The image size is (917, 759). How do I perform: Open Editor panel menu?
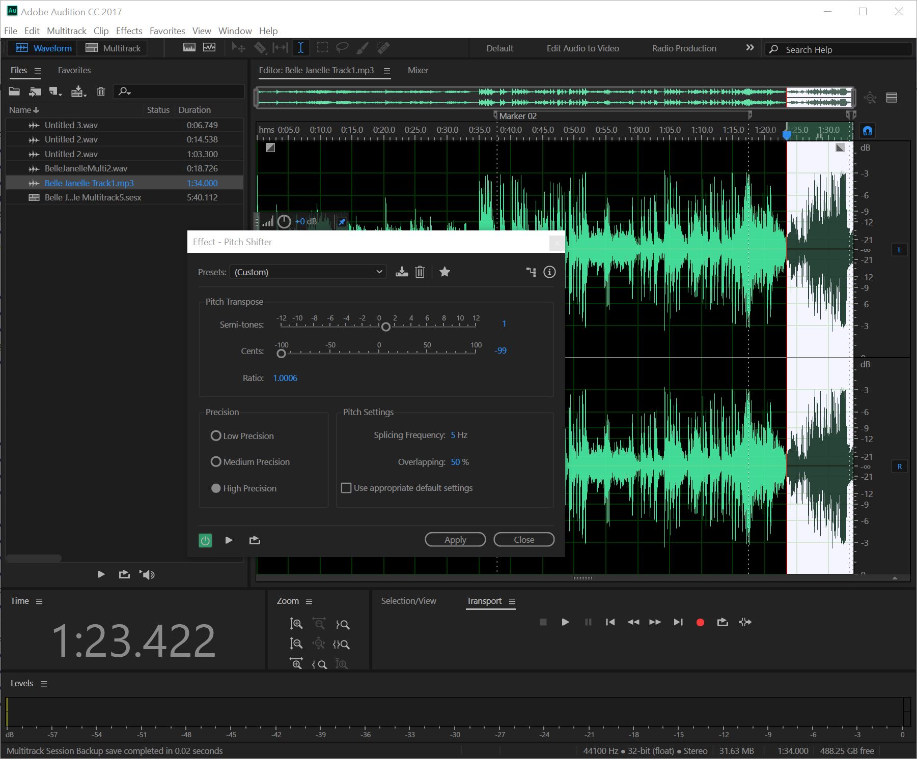(x=387, y=71)
